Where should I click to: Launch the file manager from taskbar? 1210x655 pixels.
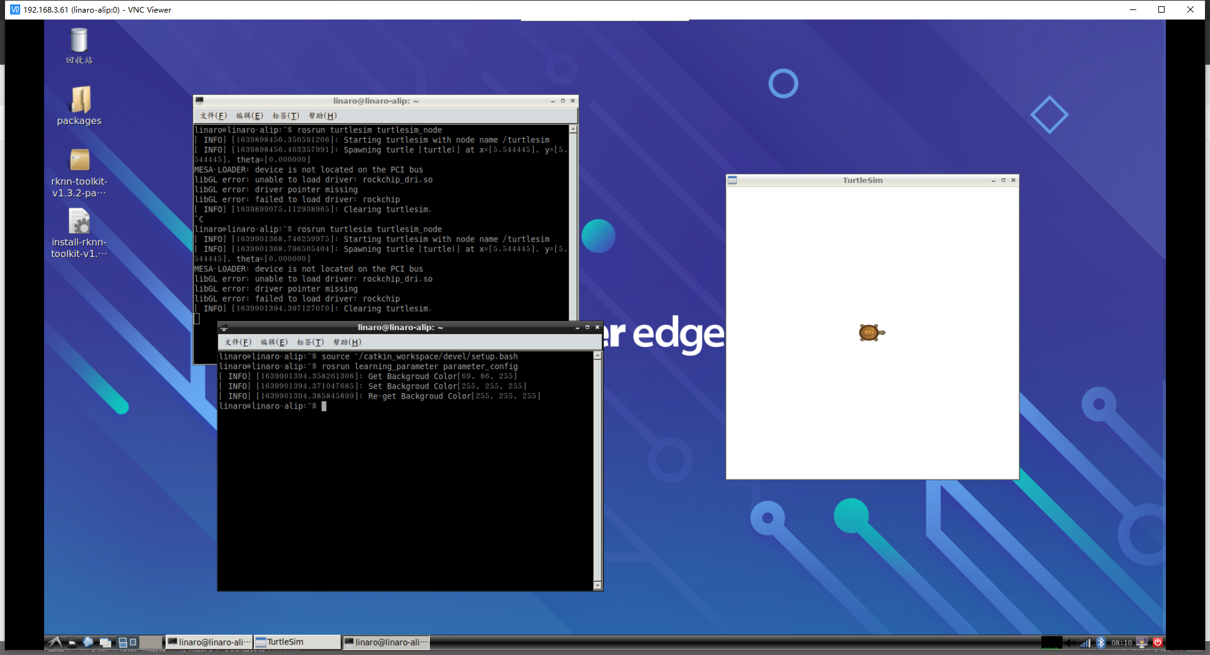point(72,642)
